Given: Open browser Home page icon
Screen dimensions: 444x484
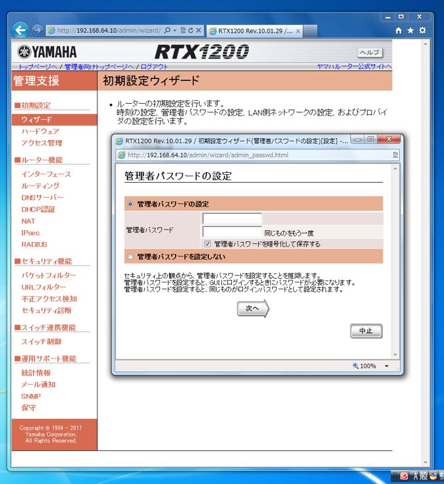Looking at the screenshot, I should coord(398,30).
